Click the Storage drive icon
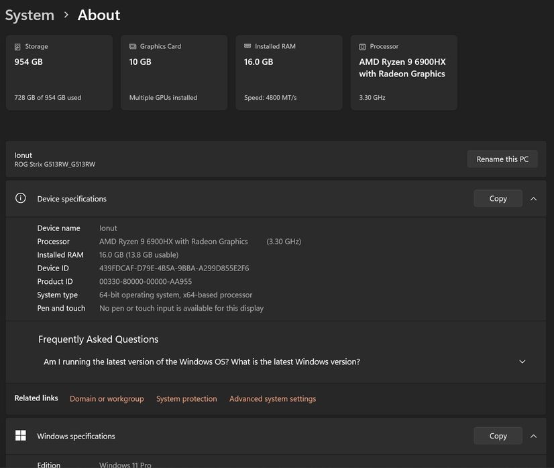Screen dimensions: 554x468 click(x=17, y=47)
